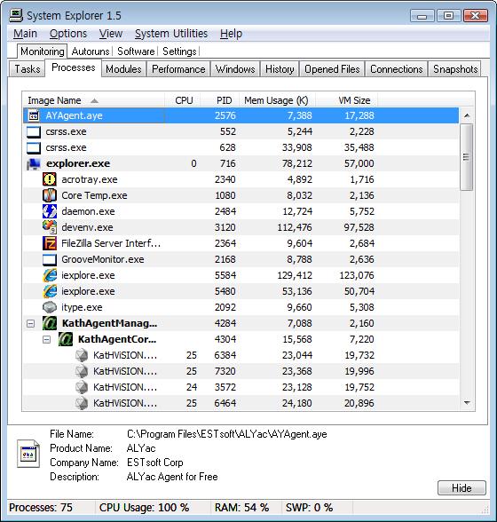Open the Main menu
Viewport: 497px width, 522px height.
pyautogui.click(x=26, y=34)
